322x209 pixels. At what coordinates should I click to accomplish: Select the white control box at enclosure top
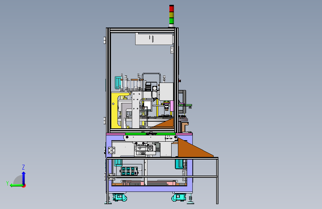coord(154,39)
